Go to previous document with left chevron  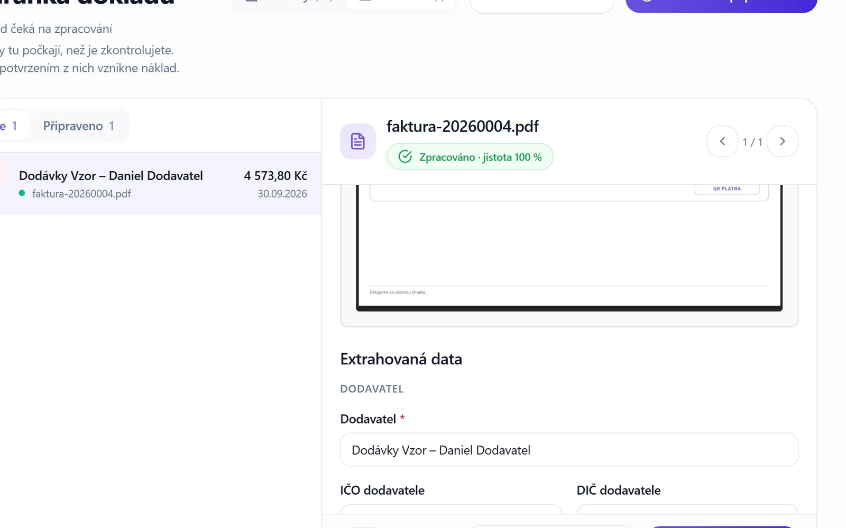[x=722, y=141]
